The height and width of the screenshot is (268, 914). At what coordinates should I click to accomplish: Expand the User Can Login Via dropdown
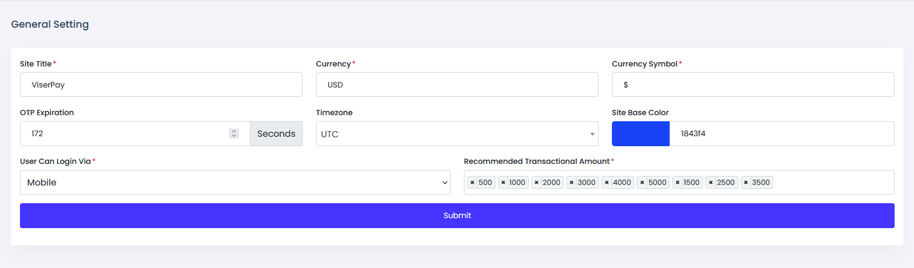click(235, 183)
